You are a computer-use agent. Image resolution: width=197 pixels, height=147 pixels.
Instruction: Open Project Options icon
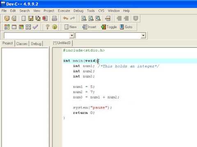[x=136, y=18]
